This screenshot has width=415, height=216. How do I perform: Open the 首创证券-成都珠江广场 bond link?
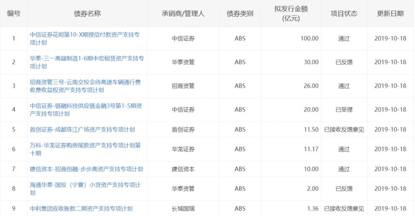tap(82, 130)
